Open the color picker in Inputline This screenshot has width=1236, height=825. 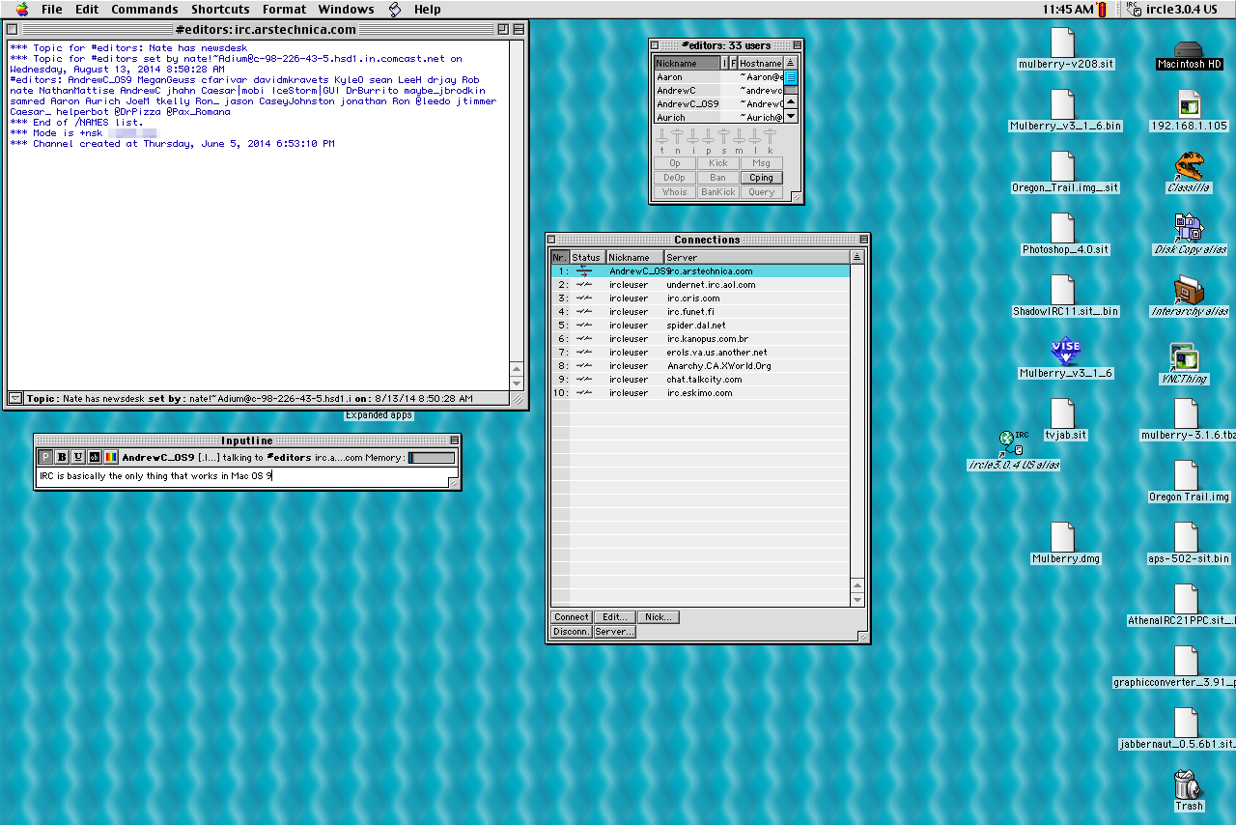pyautogui.click(x=111, y=457)
